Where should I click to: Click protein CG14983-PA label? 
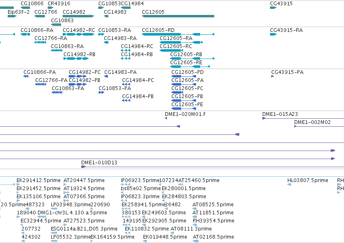point(120,72)
